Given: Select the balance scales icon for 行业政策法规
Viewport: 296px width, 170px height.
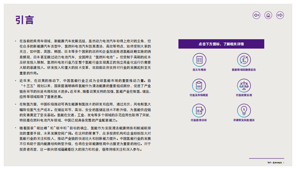Looking at the screenshot, I should point(244,86).
